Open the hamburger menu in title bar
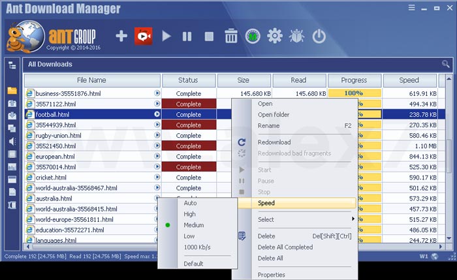 411,8
